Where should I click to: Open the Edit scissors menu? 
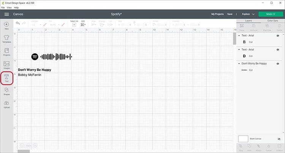[83, 25]
